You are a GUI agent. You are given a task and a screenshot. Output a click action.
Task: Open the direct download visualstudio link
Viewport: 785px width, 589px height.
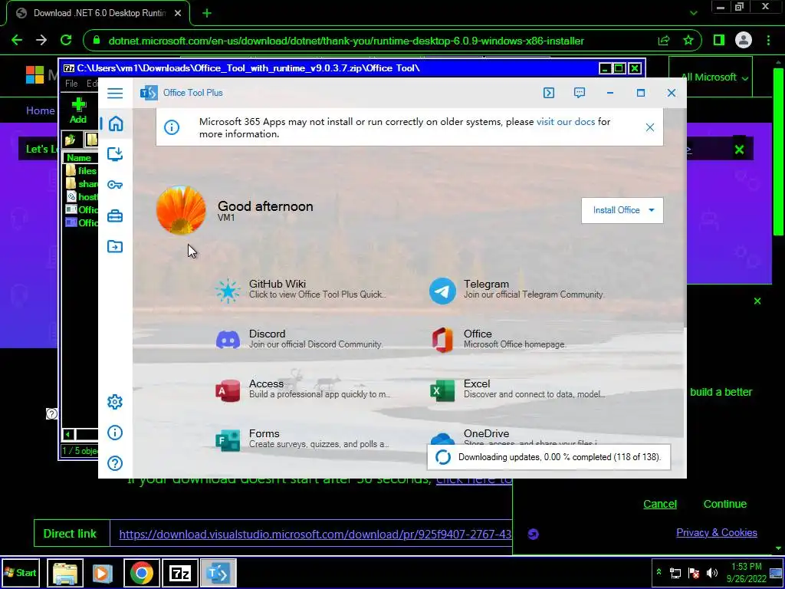(x=315, y=535)
